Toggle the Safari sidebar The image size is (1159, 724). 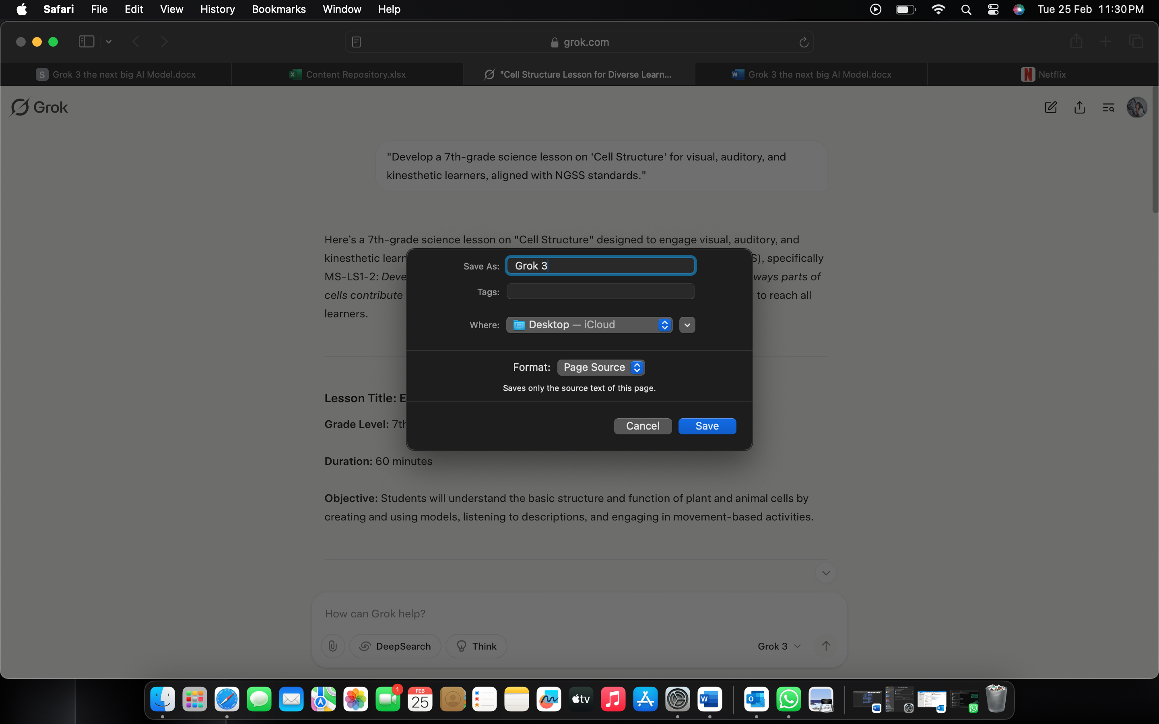(86, 42)
